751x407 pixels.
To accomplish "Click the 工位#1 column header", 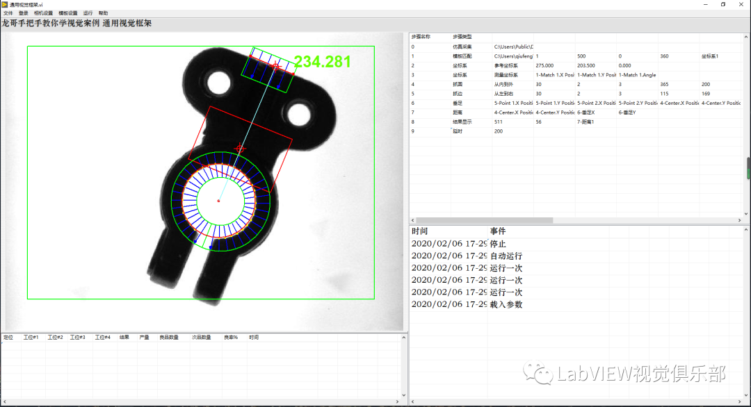I will click(x=31, y=338).
